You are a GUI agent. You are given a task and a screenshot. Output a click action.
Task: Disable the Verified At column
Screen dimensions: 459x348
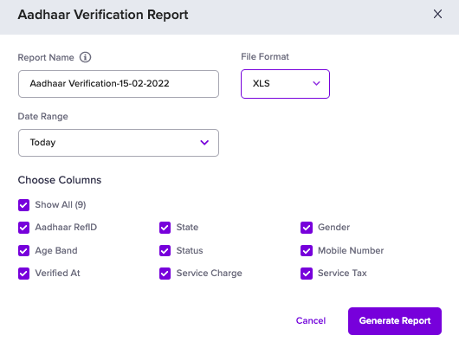click(x=23, y=274)
